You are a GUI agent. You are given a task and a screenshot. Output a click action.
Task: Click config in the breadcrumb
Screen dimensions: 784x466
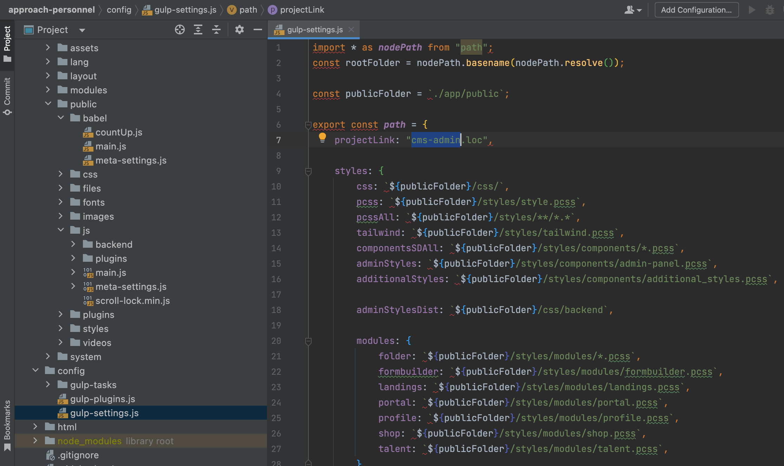click(x=119, y=10)
